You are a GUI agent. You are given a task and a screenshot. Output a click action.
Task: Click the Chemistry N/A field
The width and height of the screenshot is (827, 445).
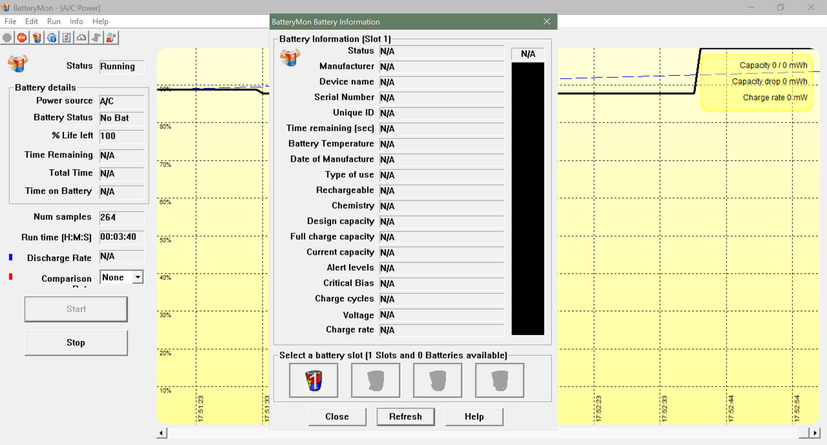pos(441,206)
